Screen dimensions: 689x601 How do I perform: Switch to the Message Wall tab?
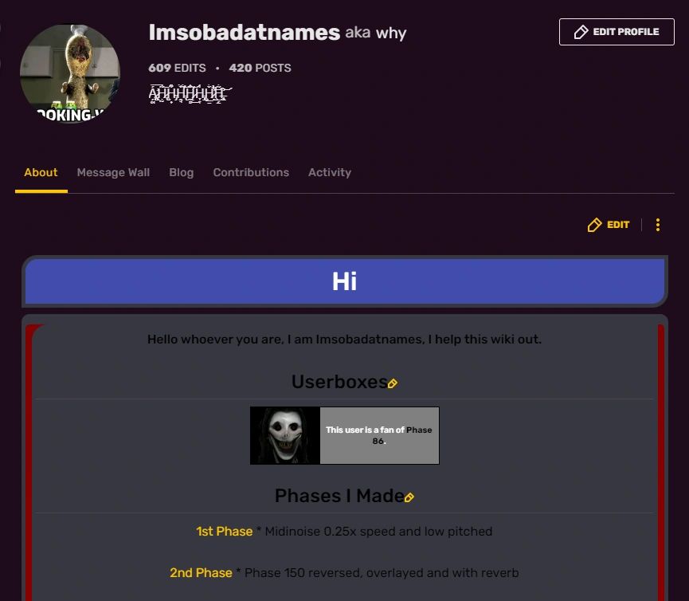113,172
